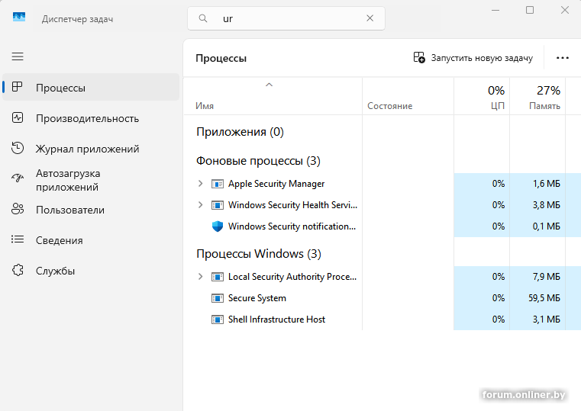Open the Processes tab in sidebar
Screen dimensions: 581x411
(61, 88)
